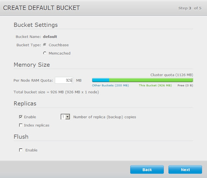Uncheck the Replicas Enable checkbox
This screenshot has height=178, width=207.
(x=21, y=117)
